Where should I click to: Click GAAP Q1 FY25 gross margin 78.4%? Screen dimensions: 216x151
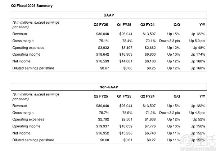coord(127,41)
